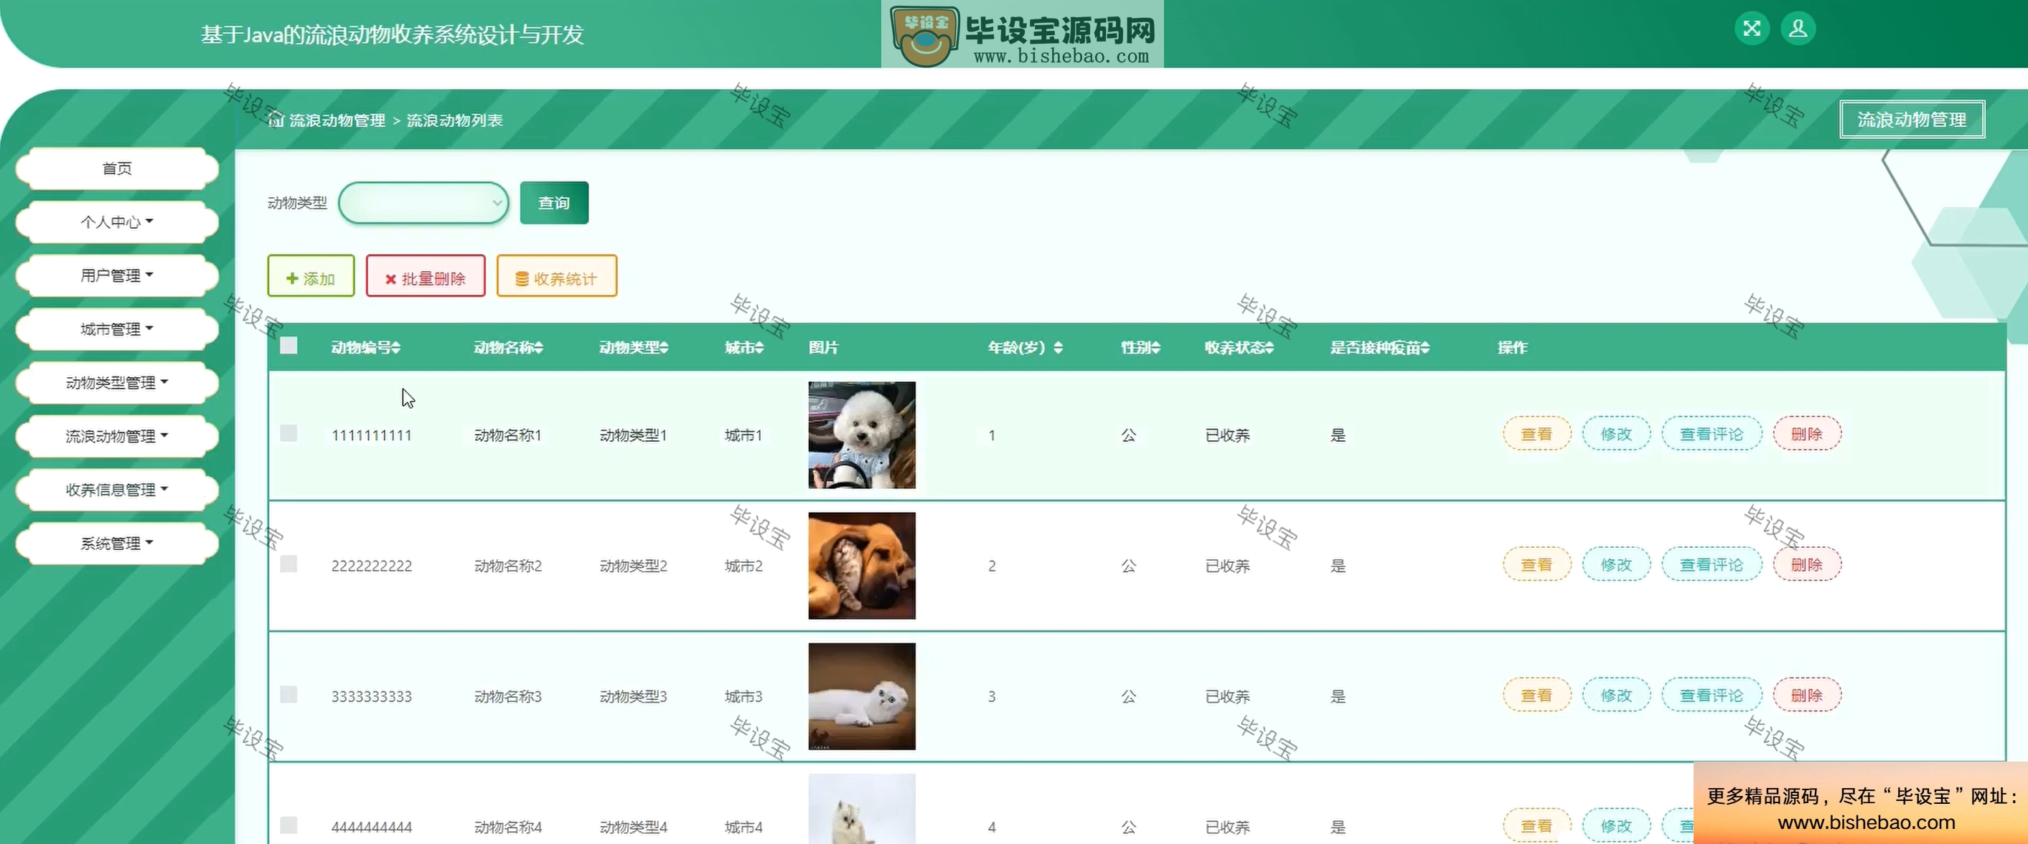
Task: Click the 毕设宝源码网 logo banner
Action: (x=1022, y=34)
